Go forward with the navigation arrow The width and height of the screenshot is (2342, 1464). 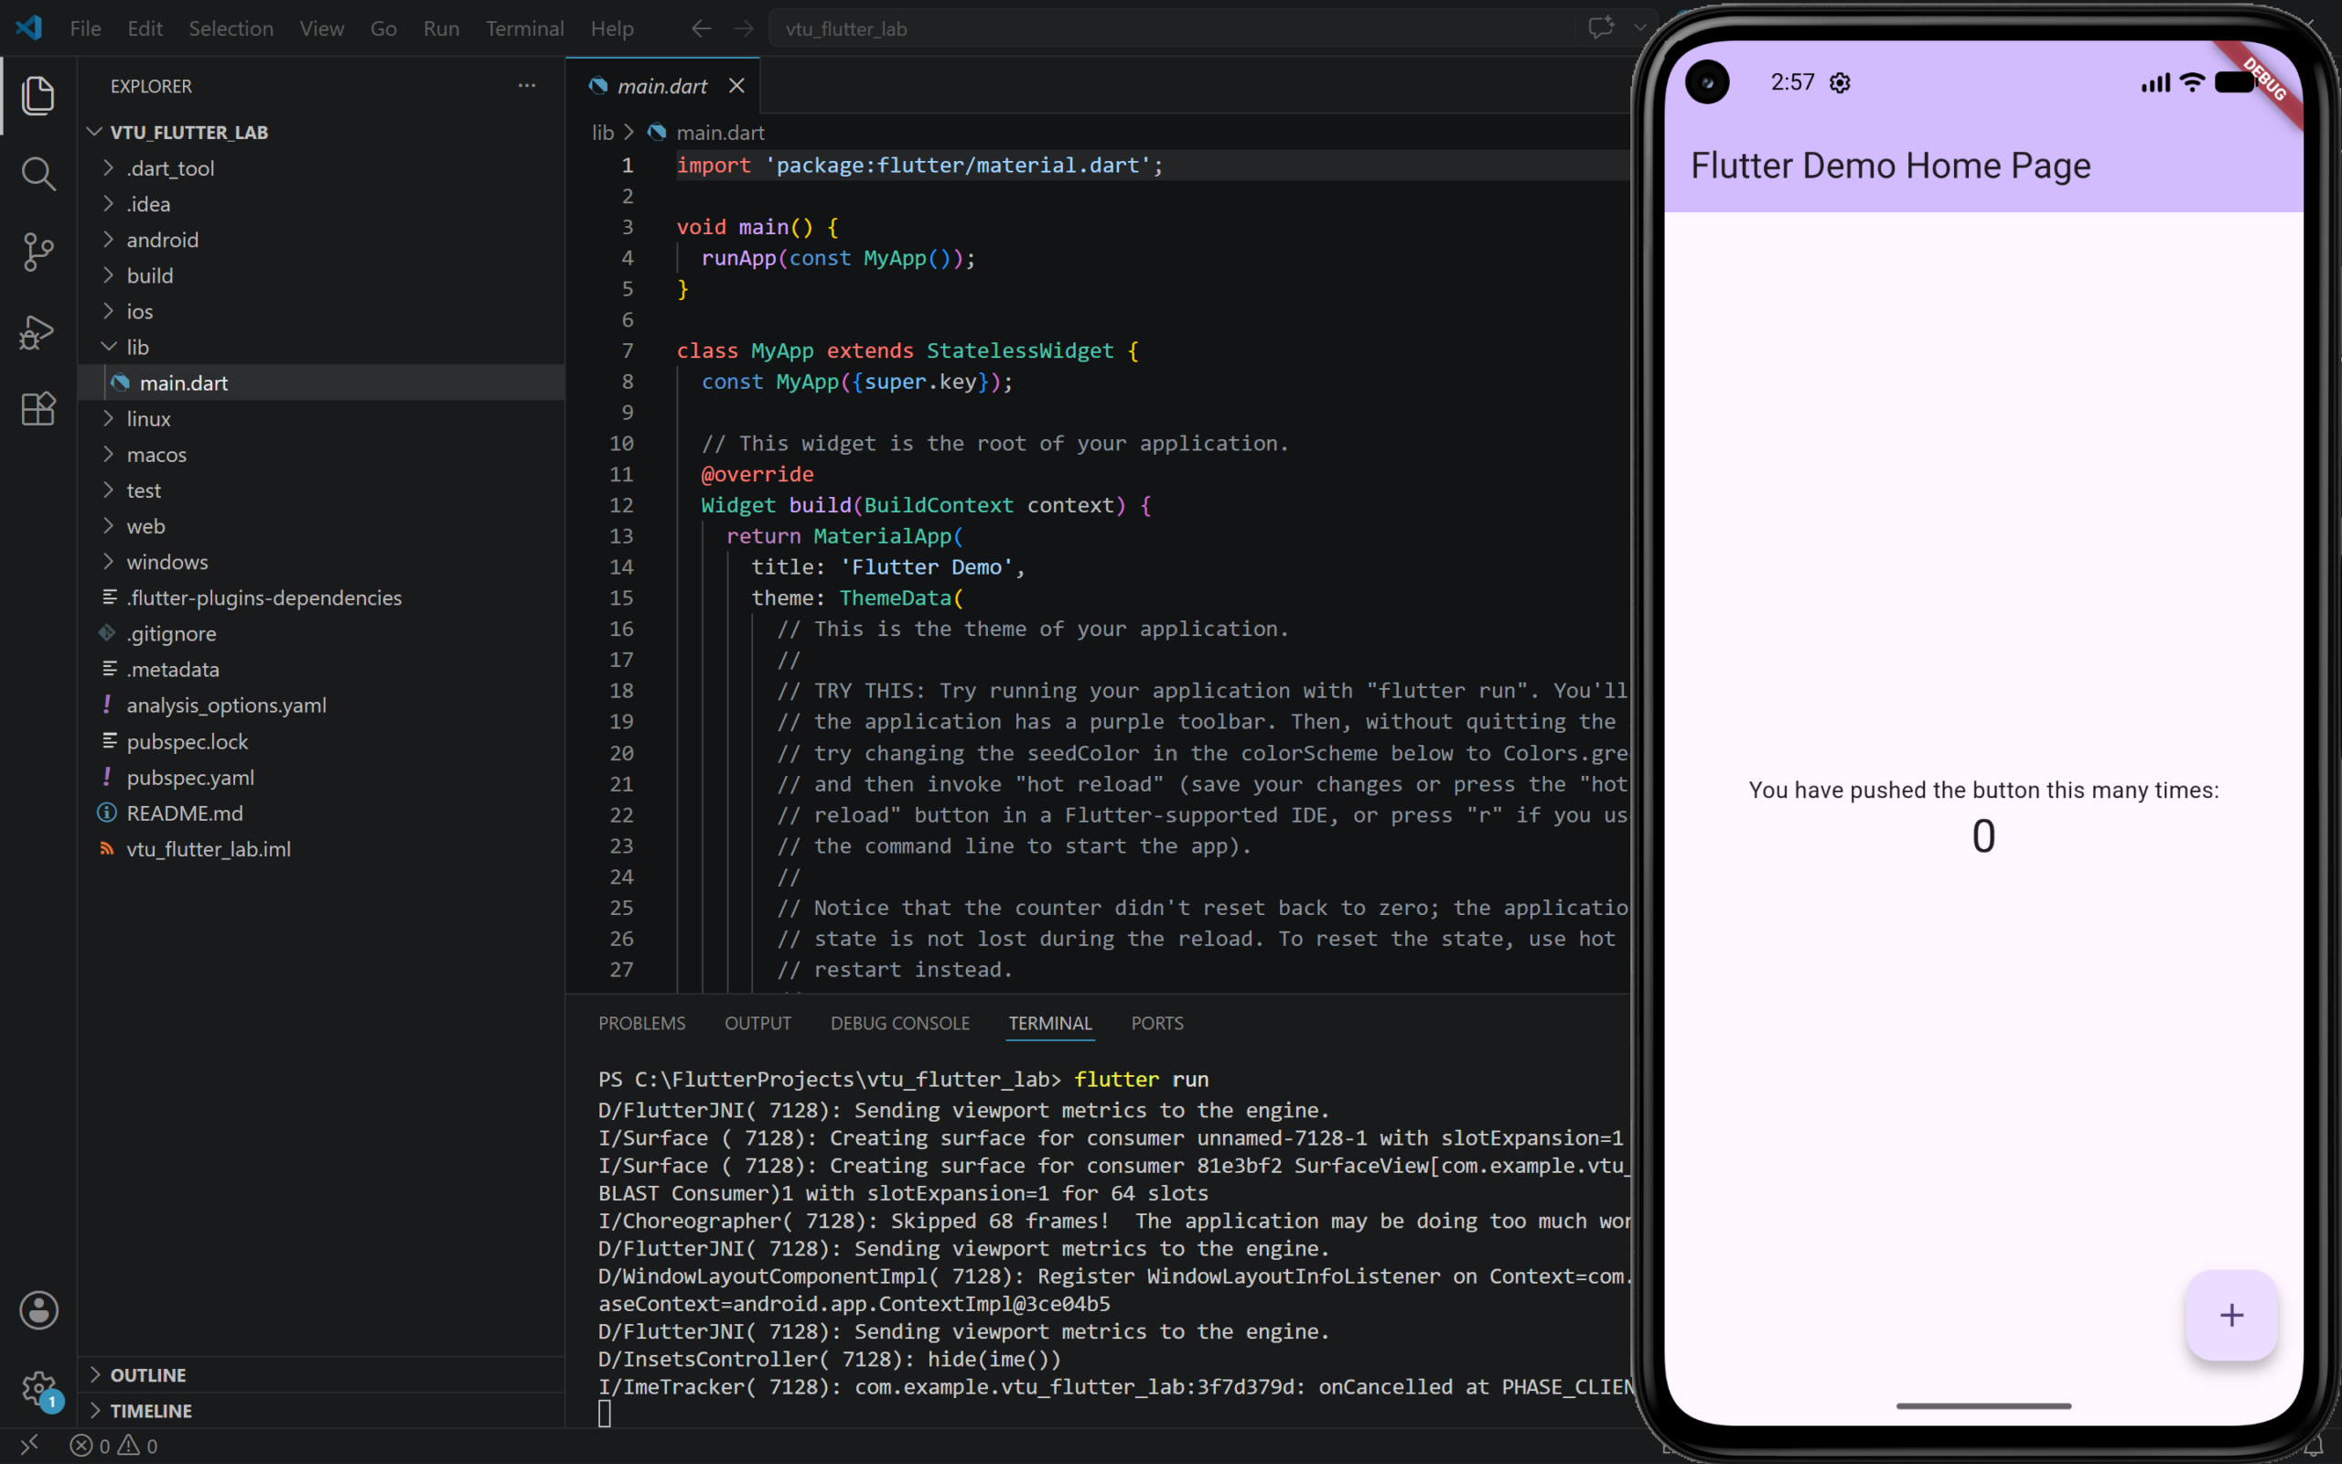click(743, 29)
